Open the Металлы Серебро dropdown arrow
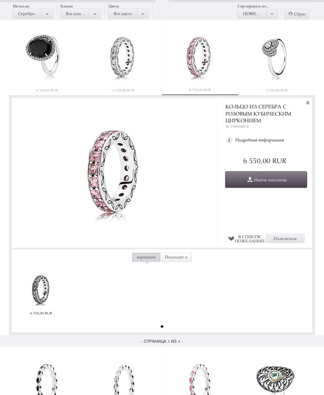Screen dimensions: 324x395 47,14
